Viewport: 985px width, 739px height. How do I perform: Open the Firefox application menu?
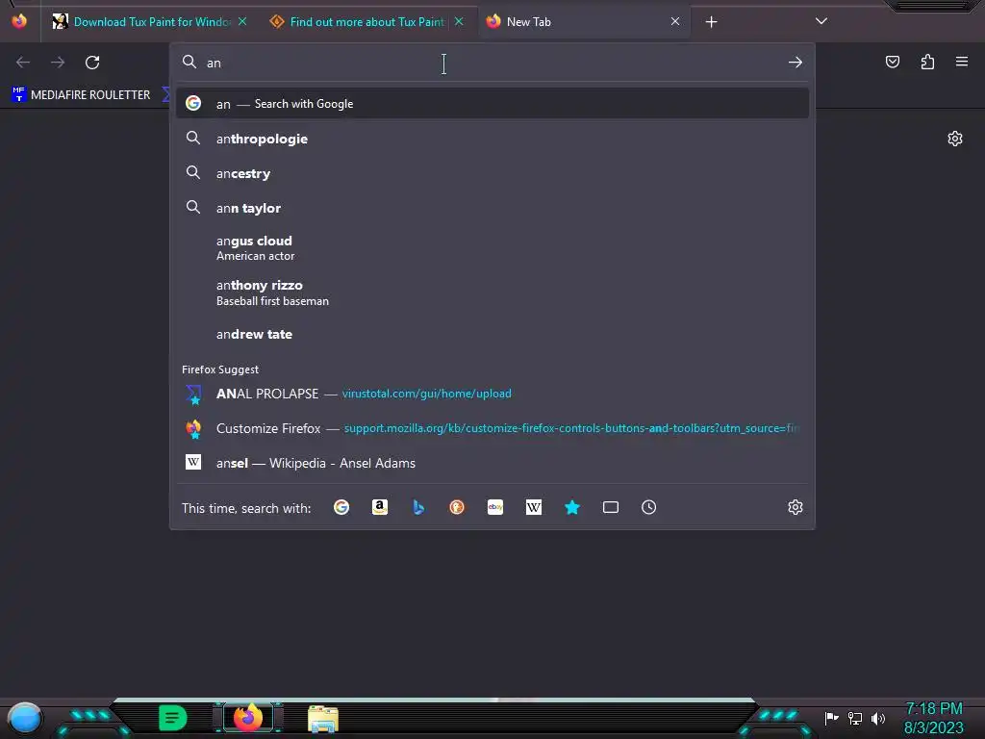(962, 62)
